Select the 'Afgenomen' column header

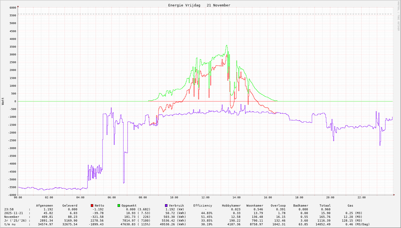[x=44, y=206]
